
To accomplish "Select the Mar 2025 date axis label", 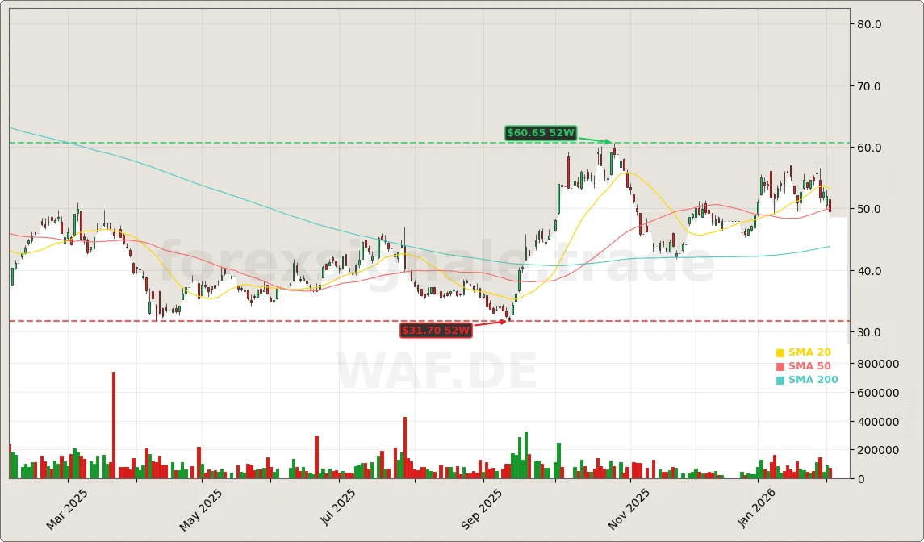I will [x=68, y=509].
